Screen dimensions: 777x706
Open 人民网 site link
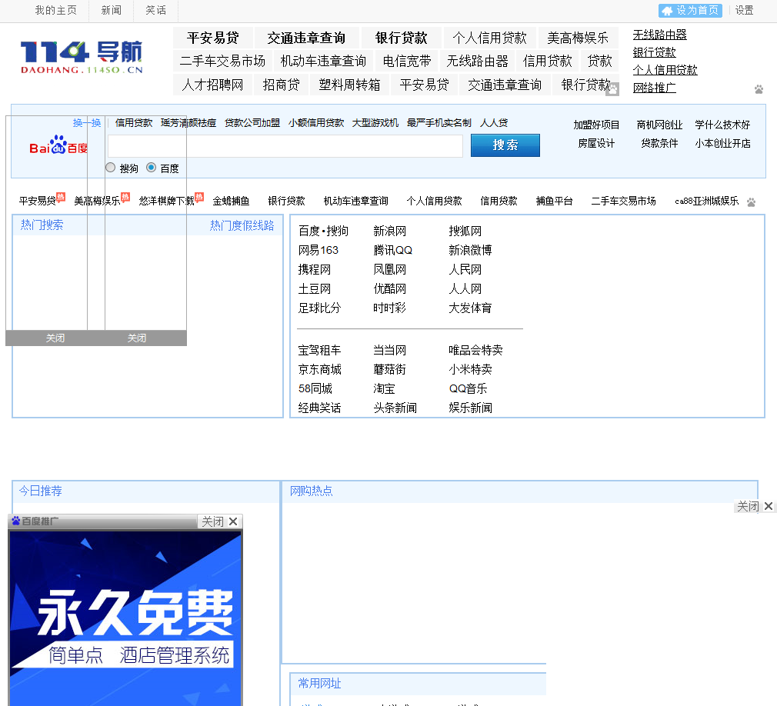(x=465, y=269)
